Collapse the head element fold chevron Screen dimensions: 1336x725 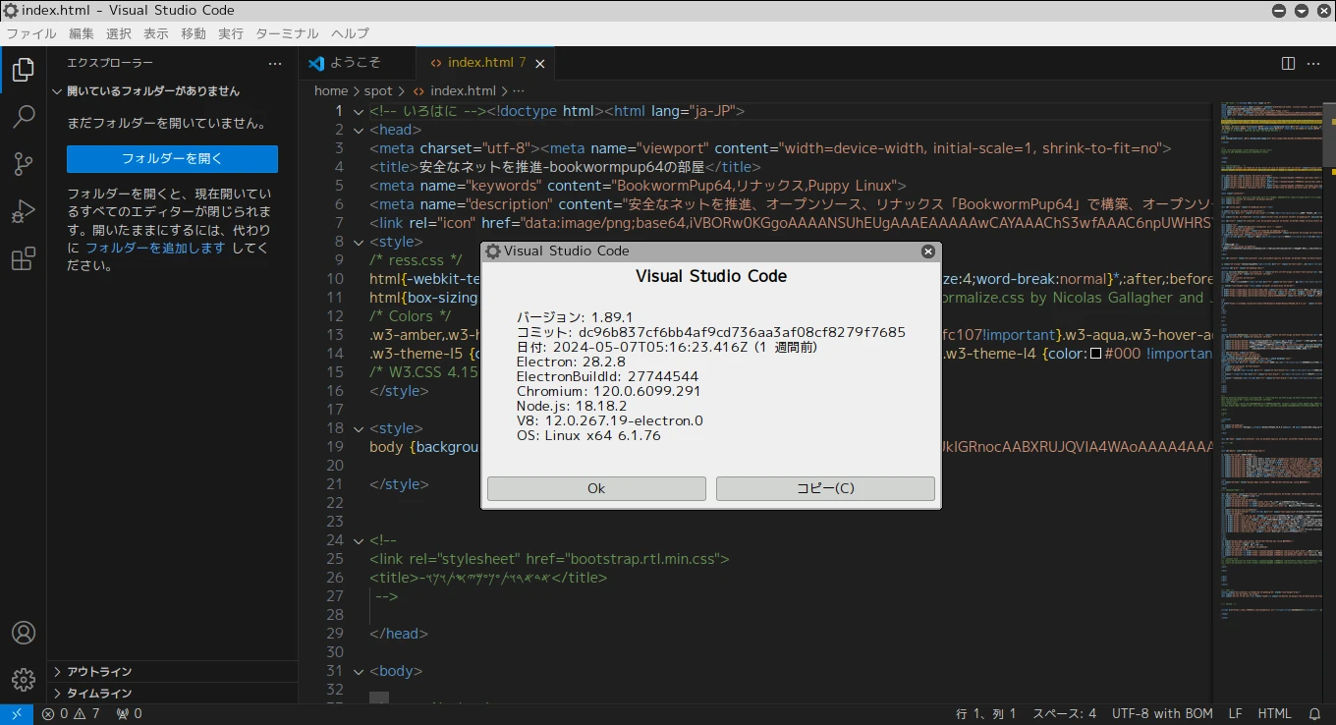pos(358,129)
